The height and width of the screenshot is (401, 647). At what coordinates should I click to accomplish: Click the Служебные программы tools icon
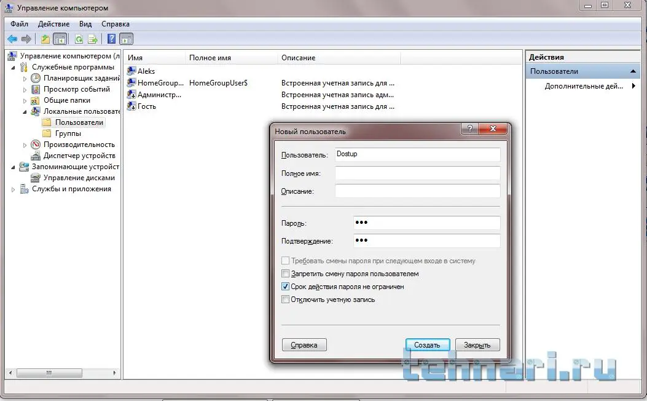[24, 67]
